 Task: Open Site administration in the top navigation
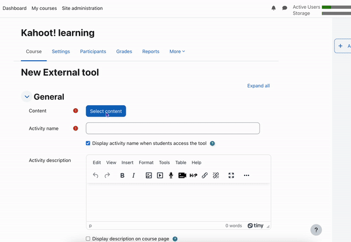[x=82, y=8]
